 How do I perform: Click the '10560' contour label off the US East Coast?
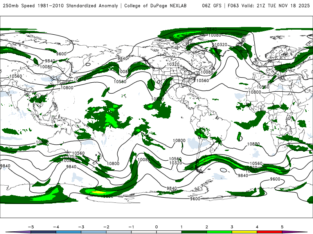(x=203, y=80)
